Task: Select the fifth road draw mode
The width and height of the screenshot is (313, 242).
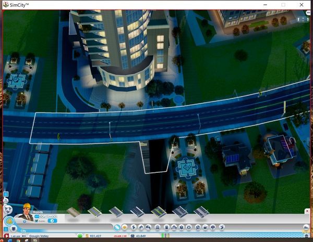Action: point(55,216)
